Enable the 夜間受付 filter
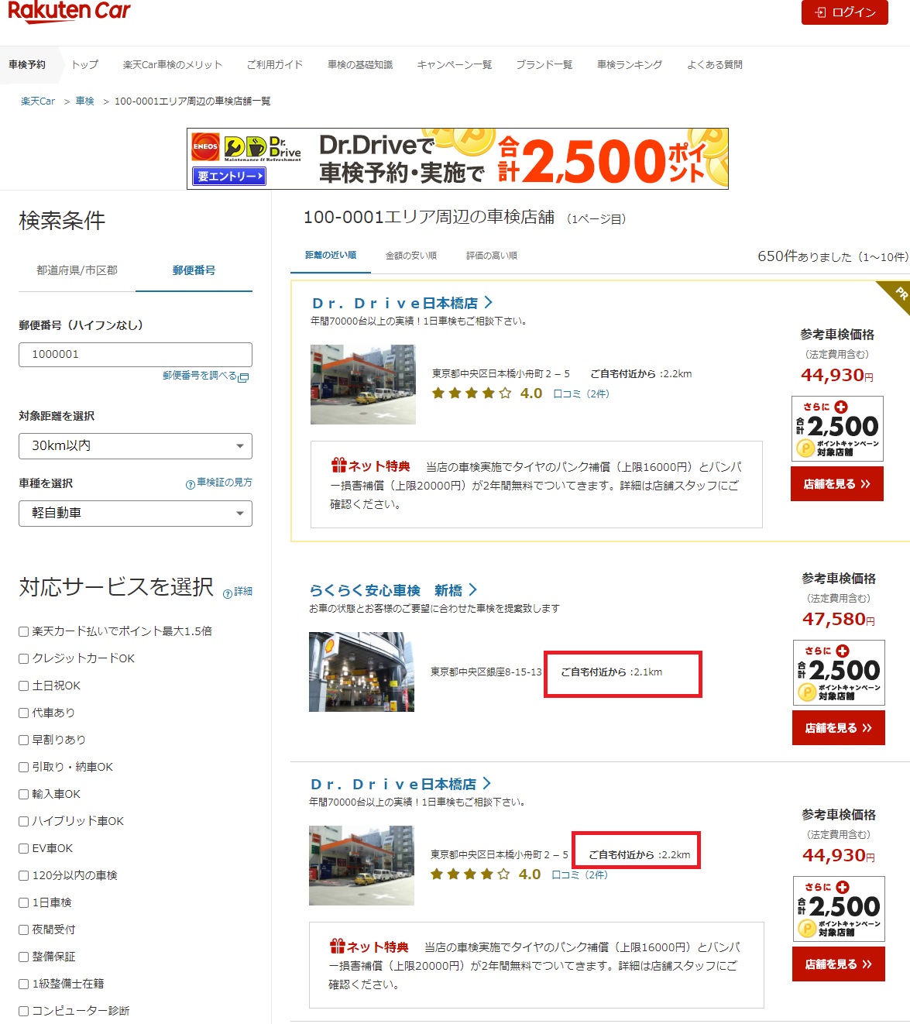The image size is (910, 1024). [23, 930]
